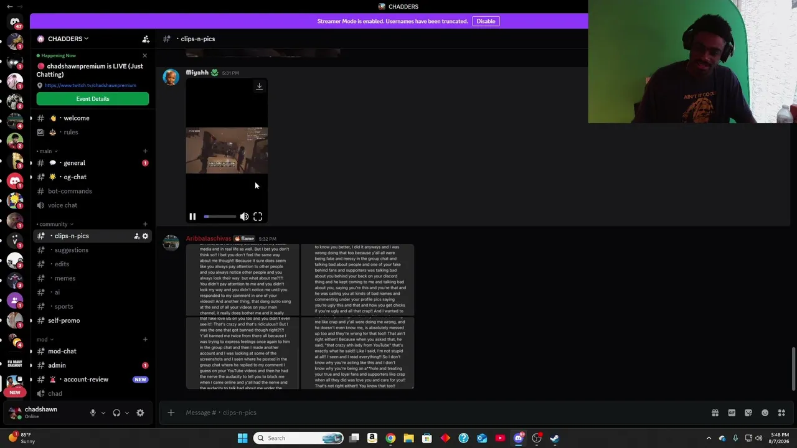Image resolution: width=797 pixels, height=448 pixels.
Task: Click the Windows taskbar Search box
Action: (x=299, y=438)
